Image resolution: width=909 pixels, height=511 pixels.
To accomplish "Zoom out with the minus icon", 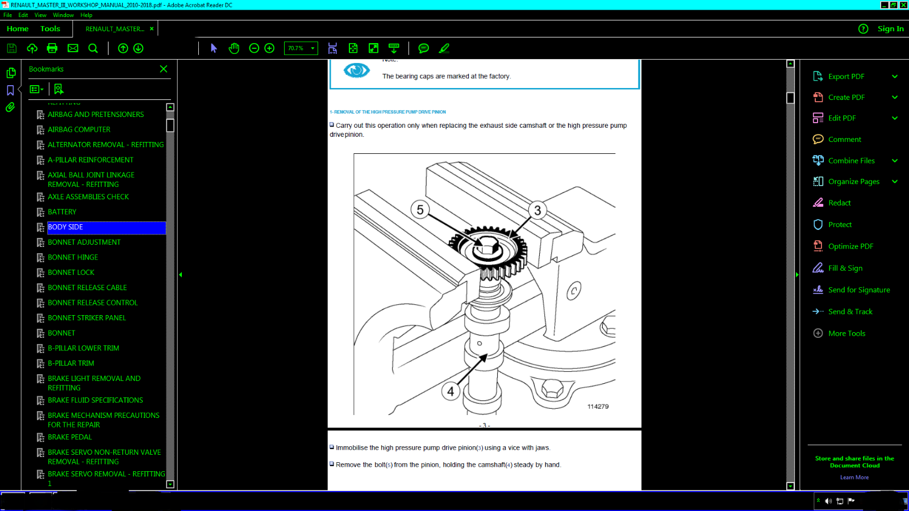I will [x=254, y=48].
